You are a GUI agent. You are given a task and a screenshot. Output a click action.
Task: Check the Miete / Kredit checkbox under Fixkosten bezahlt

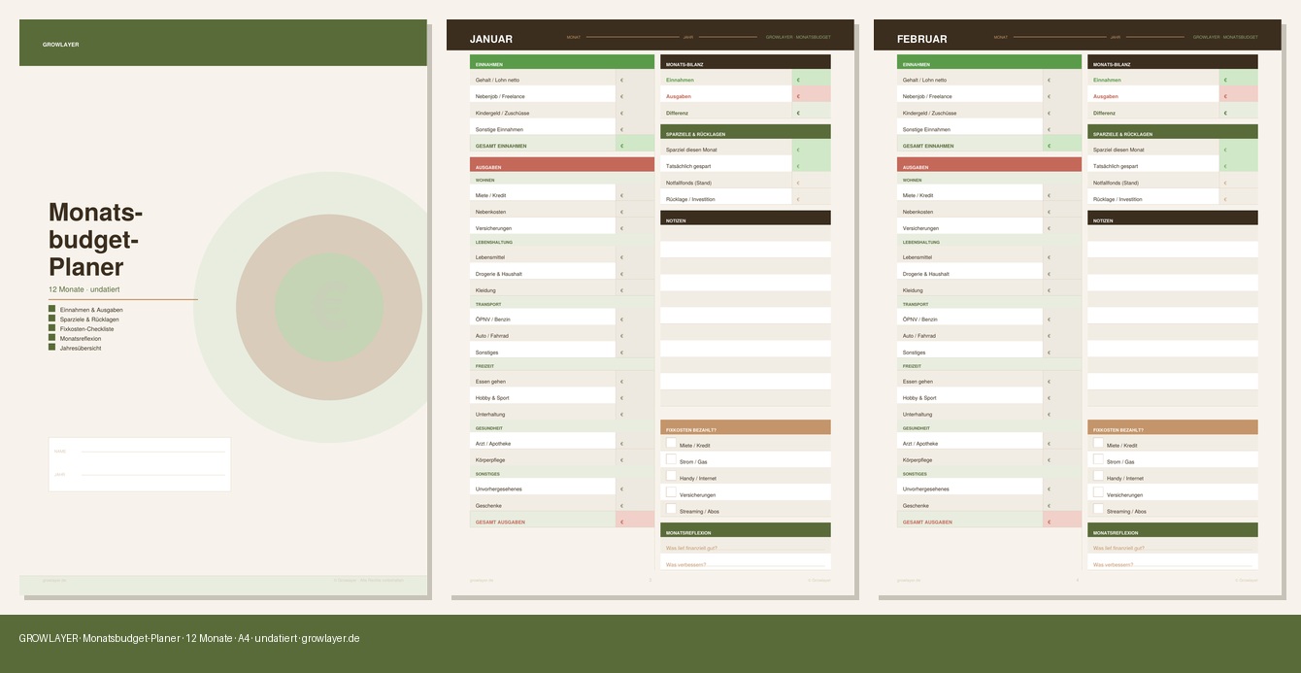pyautogui.click(x=670, y=444)
